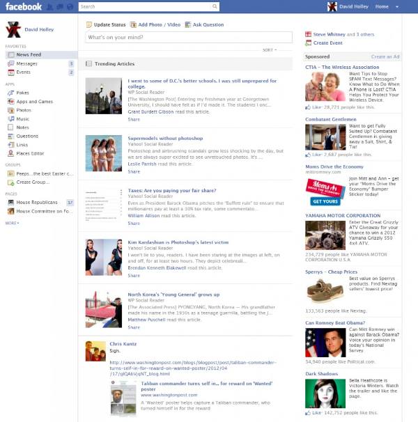The width and height of the screenshot is (418, 422).
Task: Click the search magnifier icon
Action: 215,7
